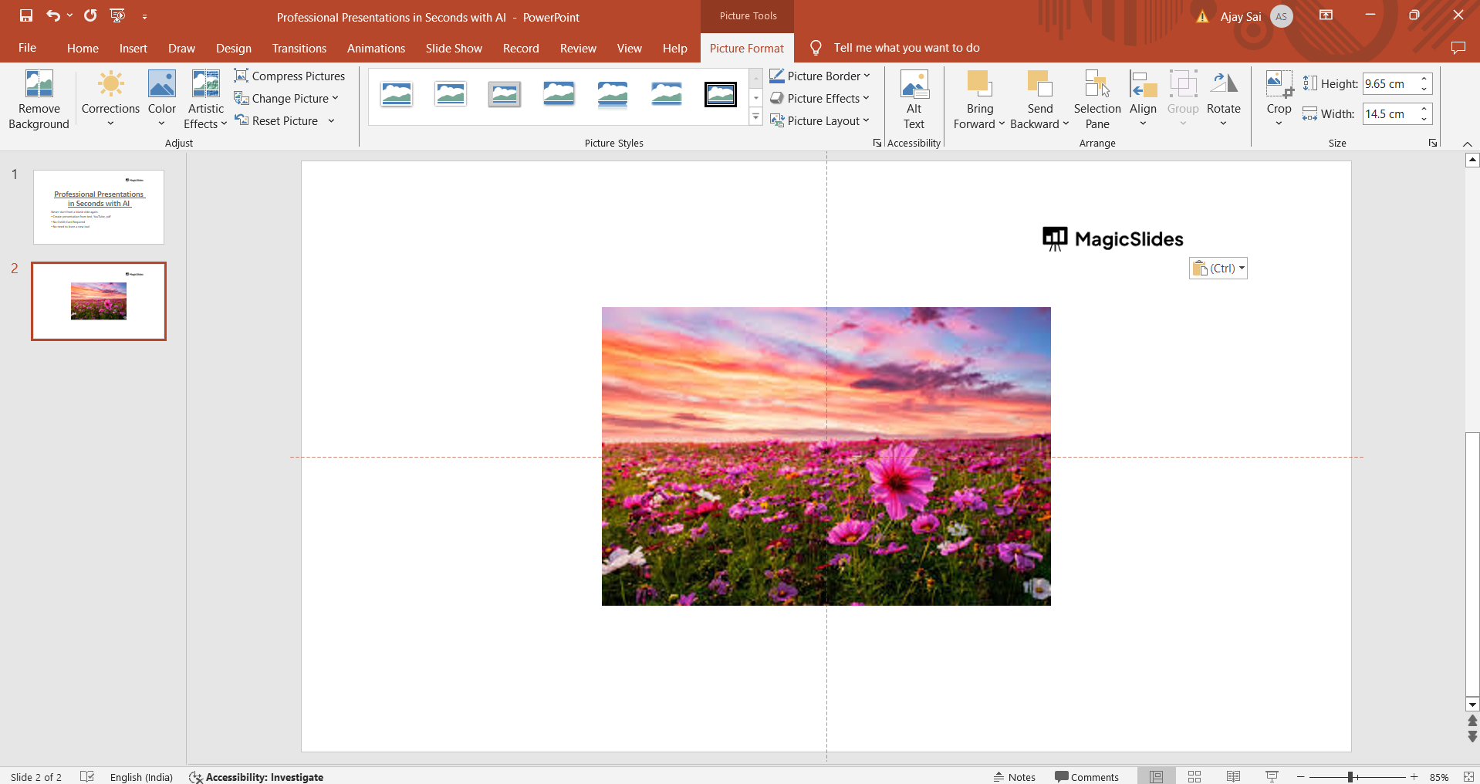Image resolution: width=1480 pixels, height=784 pixels.
Task: Open the Paste Options (Ctrl) dropdown
Action: tap(1218, 268)
